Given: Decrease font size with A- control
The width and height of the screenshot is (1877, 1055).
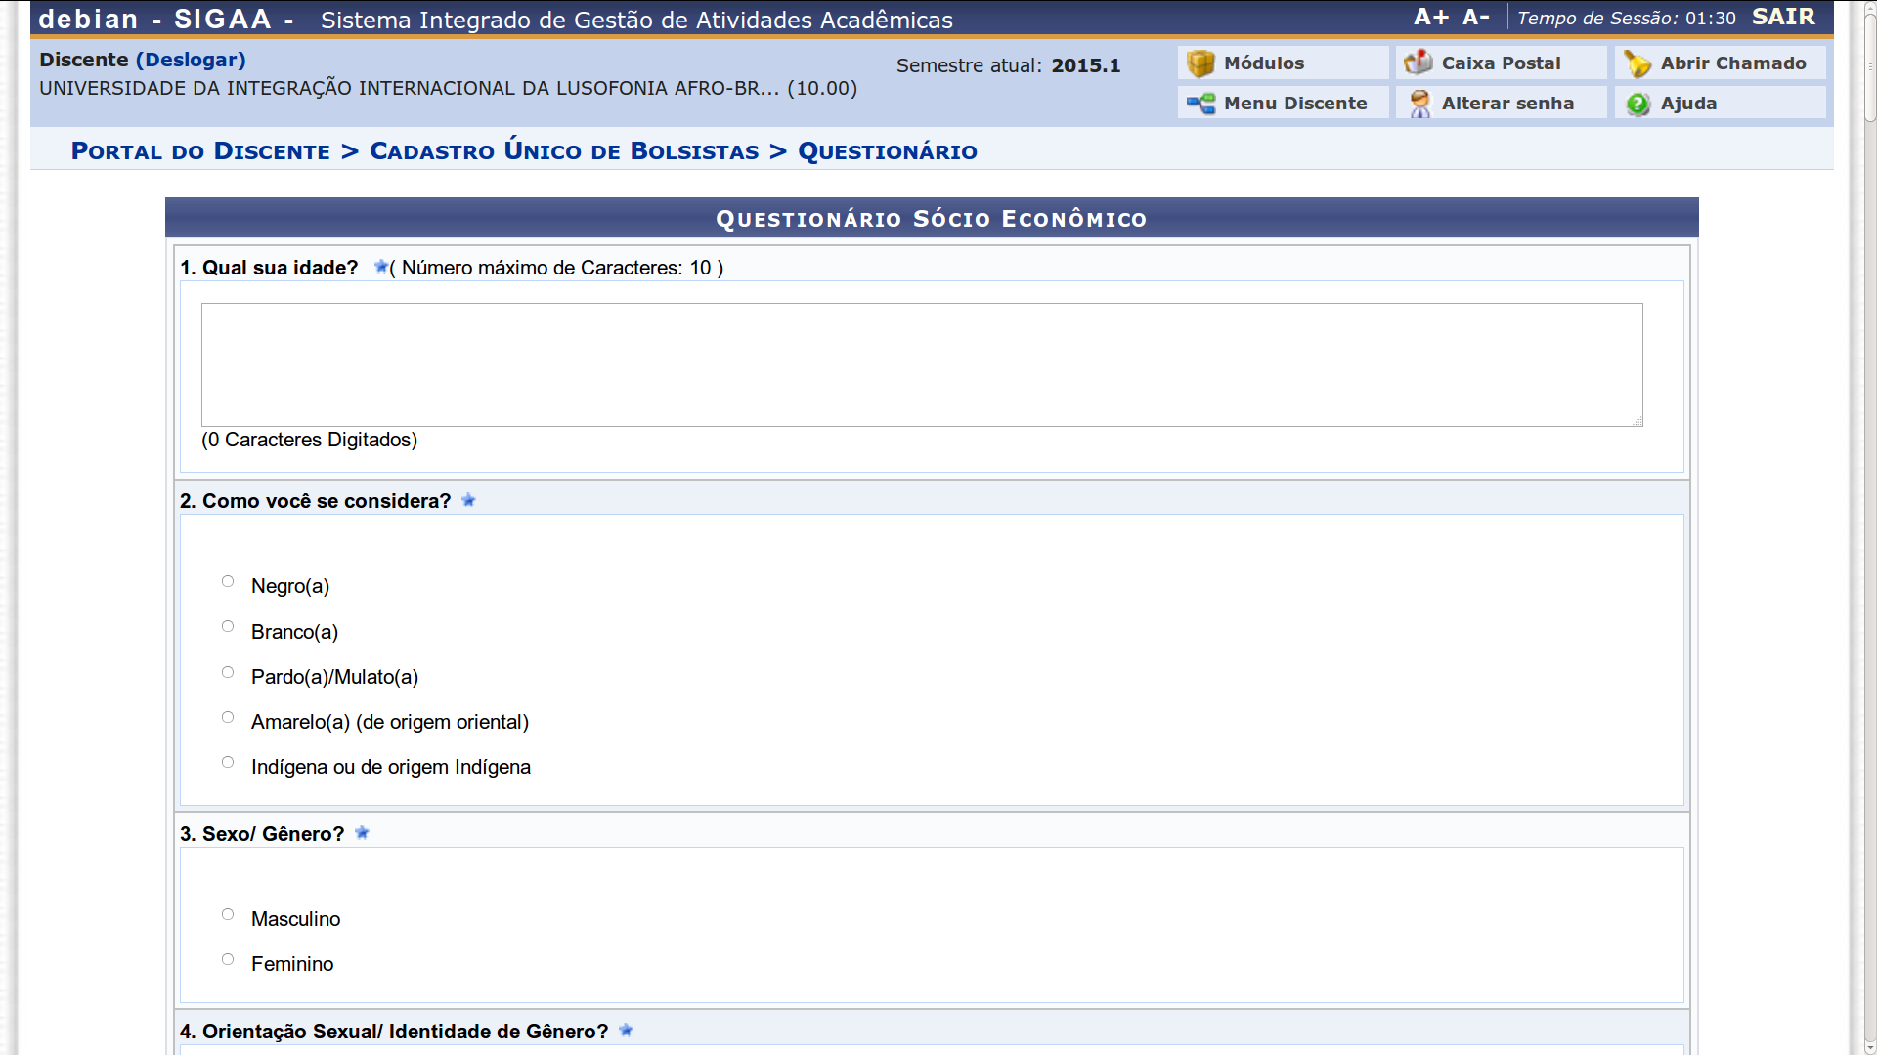Looking at the screenshot, I should pyautogui.click(x=1476, y=16).
